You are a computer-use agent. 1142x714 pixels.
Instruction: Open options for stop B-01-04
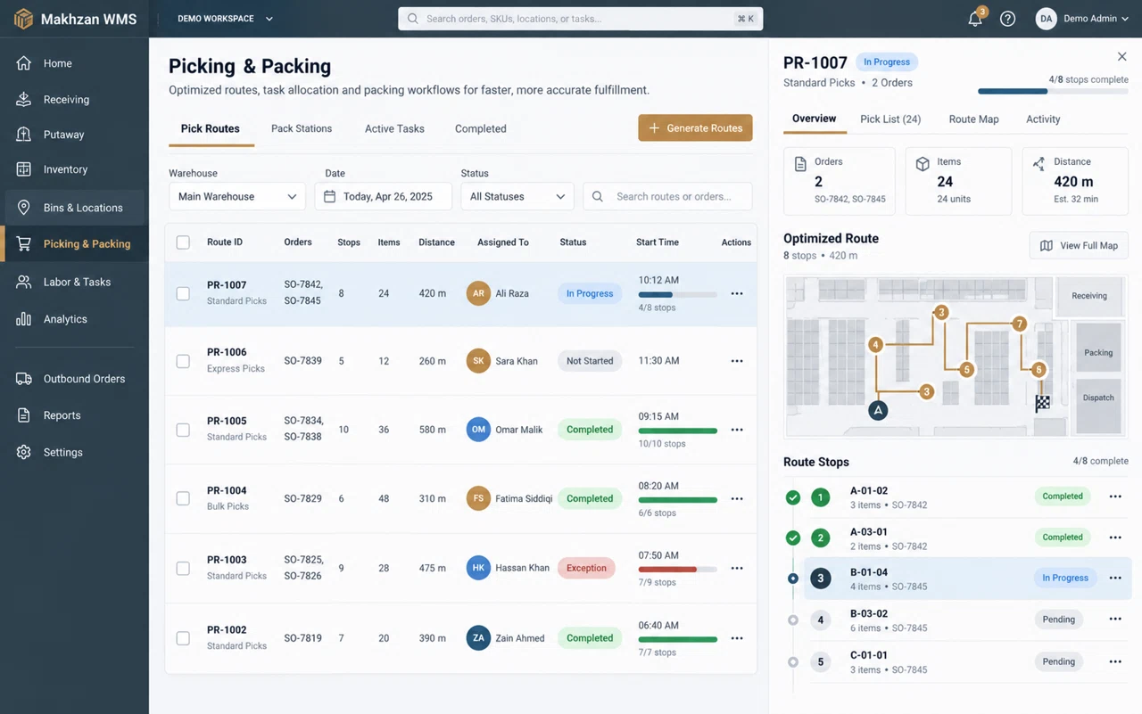(x=1115, y=579)
